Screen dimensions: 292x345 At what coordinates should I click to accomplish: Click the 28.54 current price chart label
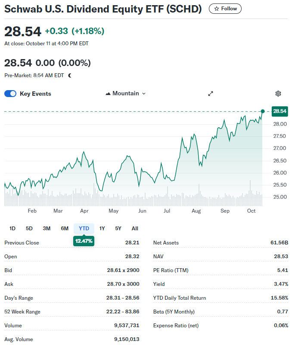pos(280,111)
